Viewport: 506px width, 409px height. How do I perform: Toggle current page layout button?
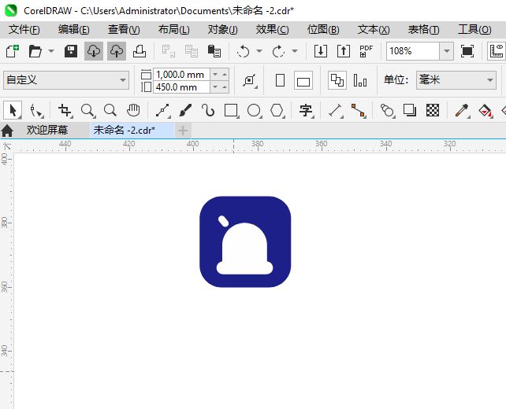point(360,80)
